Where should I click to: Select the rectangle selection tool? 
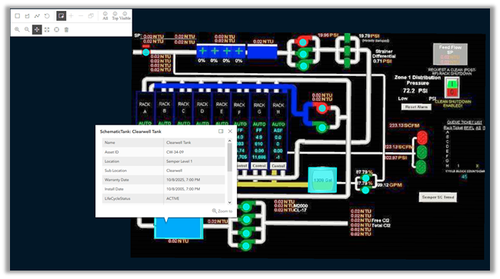18,15
